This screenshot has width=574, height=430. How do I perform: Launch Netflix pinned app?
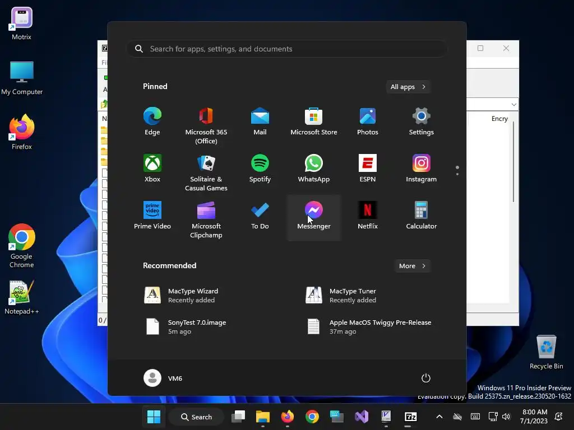click(x=368, y=216)
